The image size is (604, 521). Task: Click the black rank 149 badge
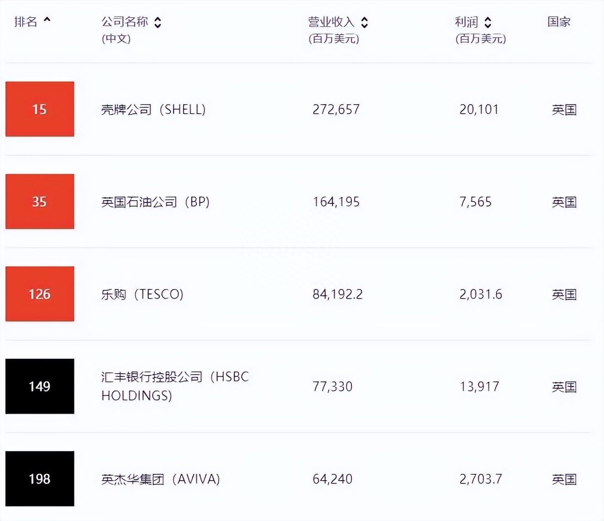pos(40,386)
